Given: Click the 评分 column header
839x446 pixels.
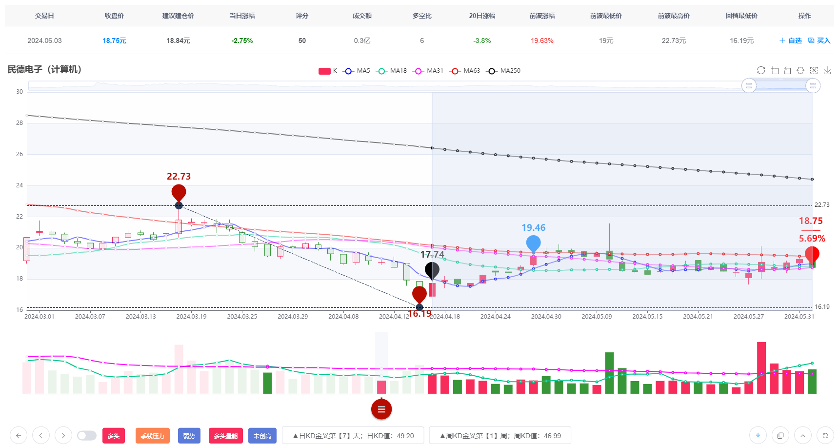Looking at the screenshot, I should click(302, 16).
